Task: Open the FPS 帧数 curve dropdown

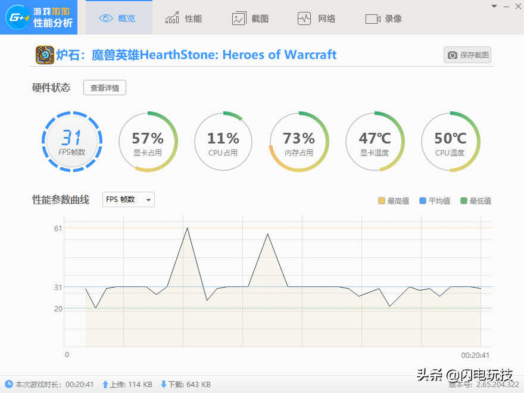Action: (x=129, y=199)
